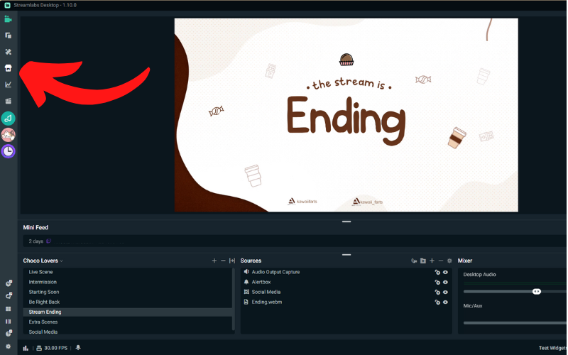
Task: Add a new scene with plus icon
Action: tap(214, 261)
